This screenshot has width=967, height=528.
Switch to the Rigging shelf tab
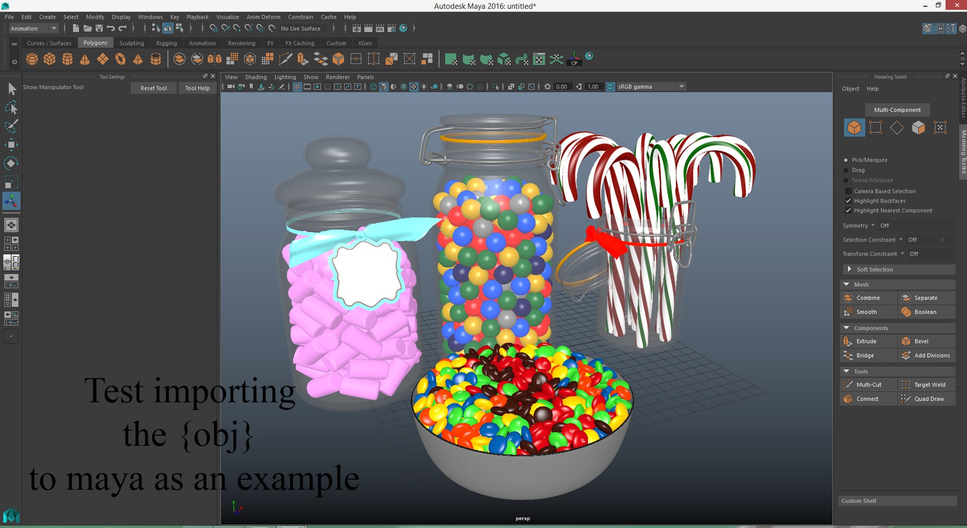pos(166,43)
